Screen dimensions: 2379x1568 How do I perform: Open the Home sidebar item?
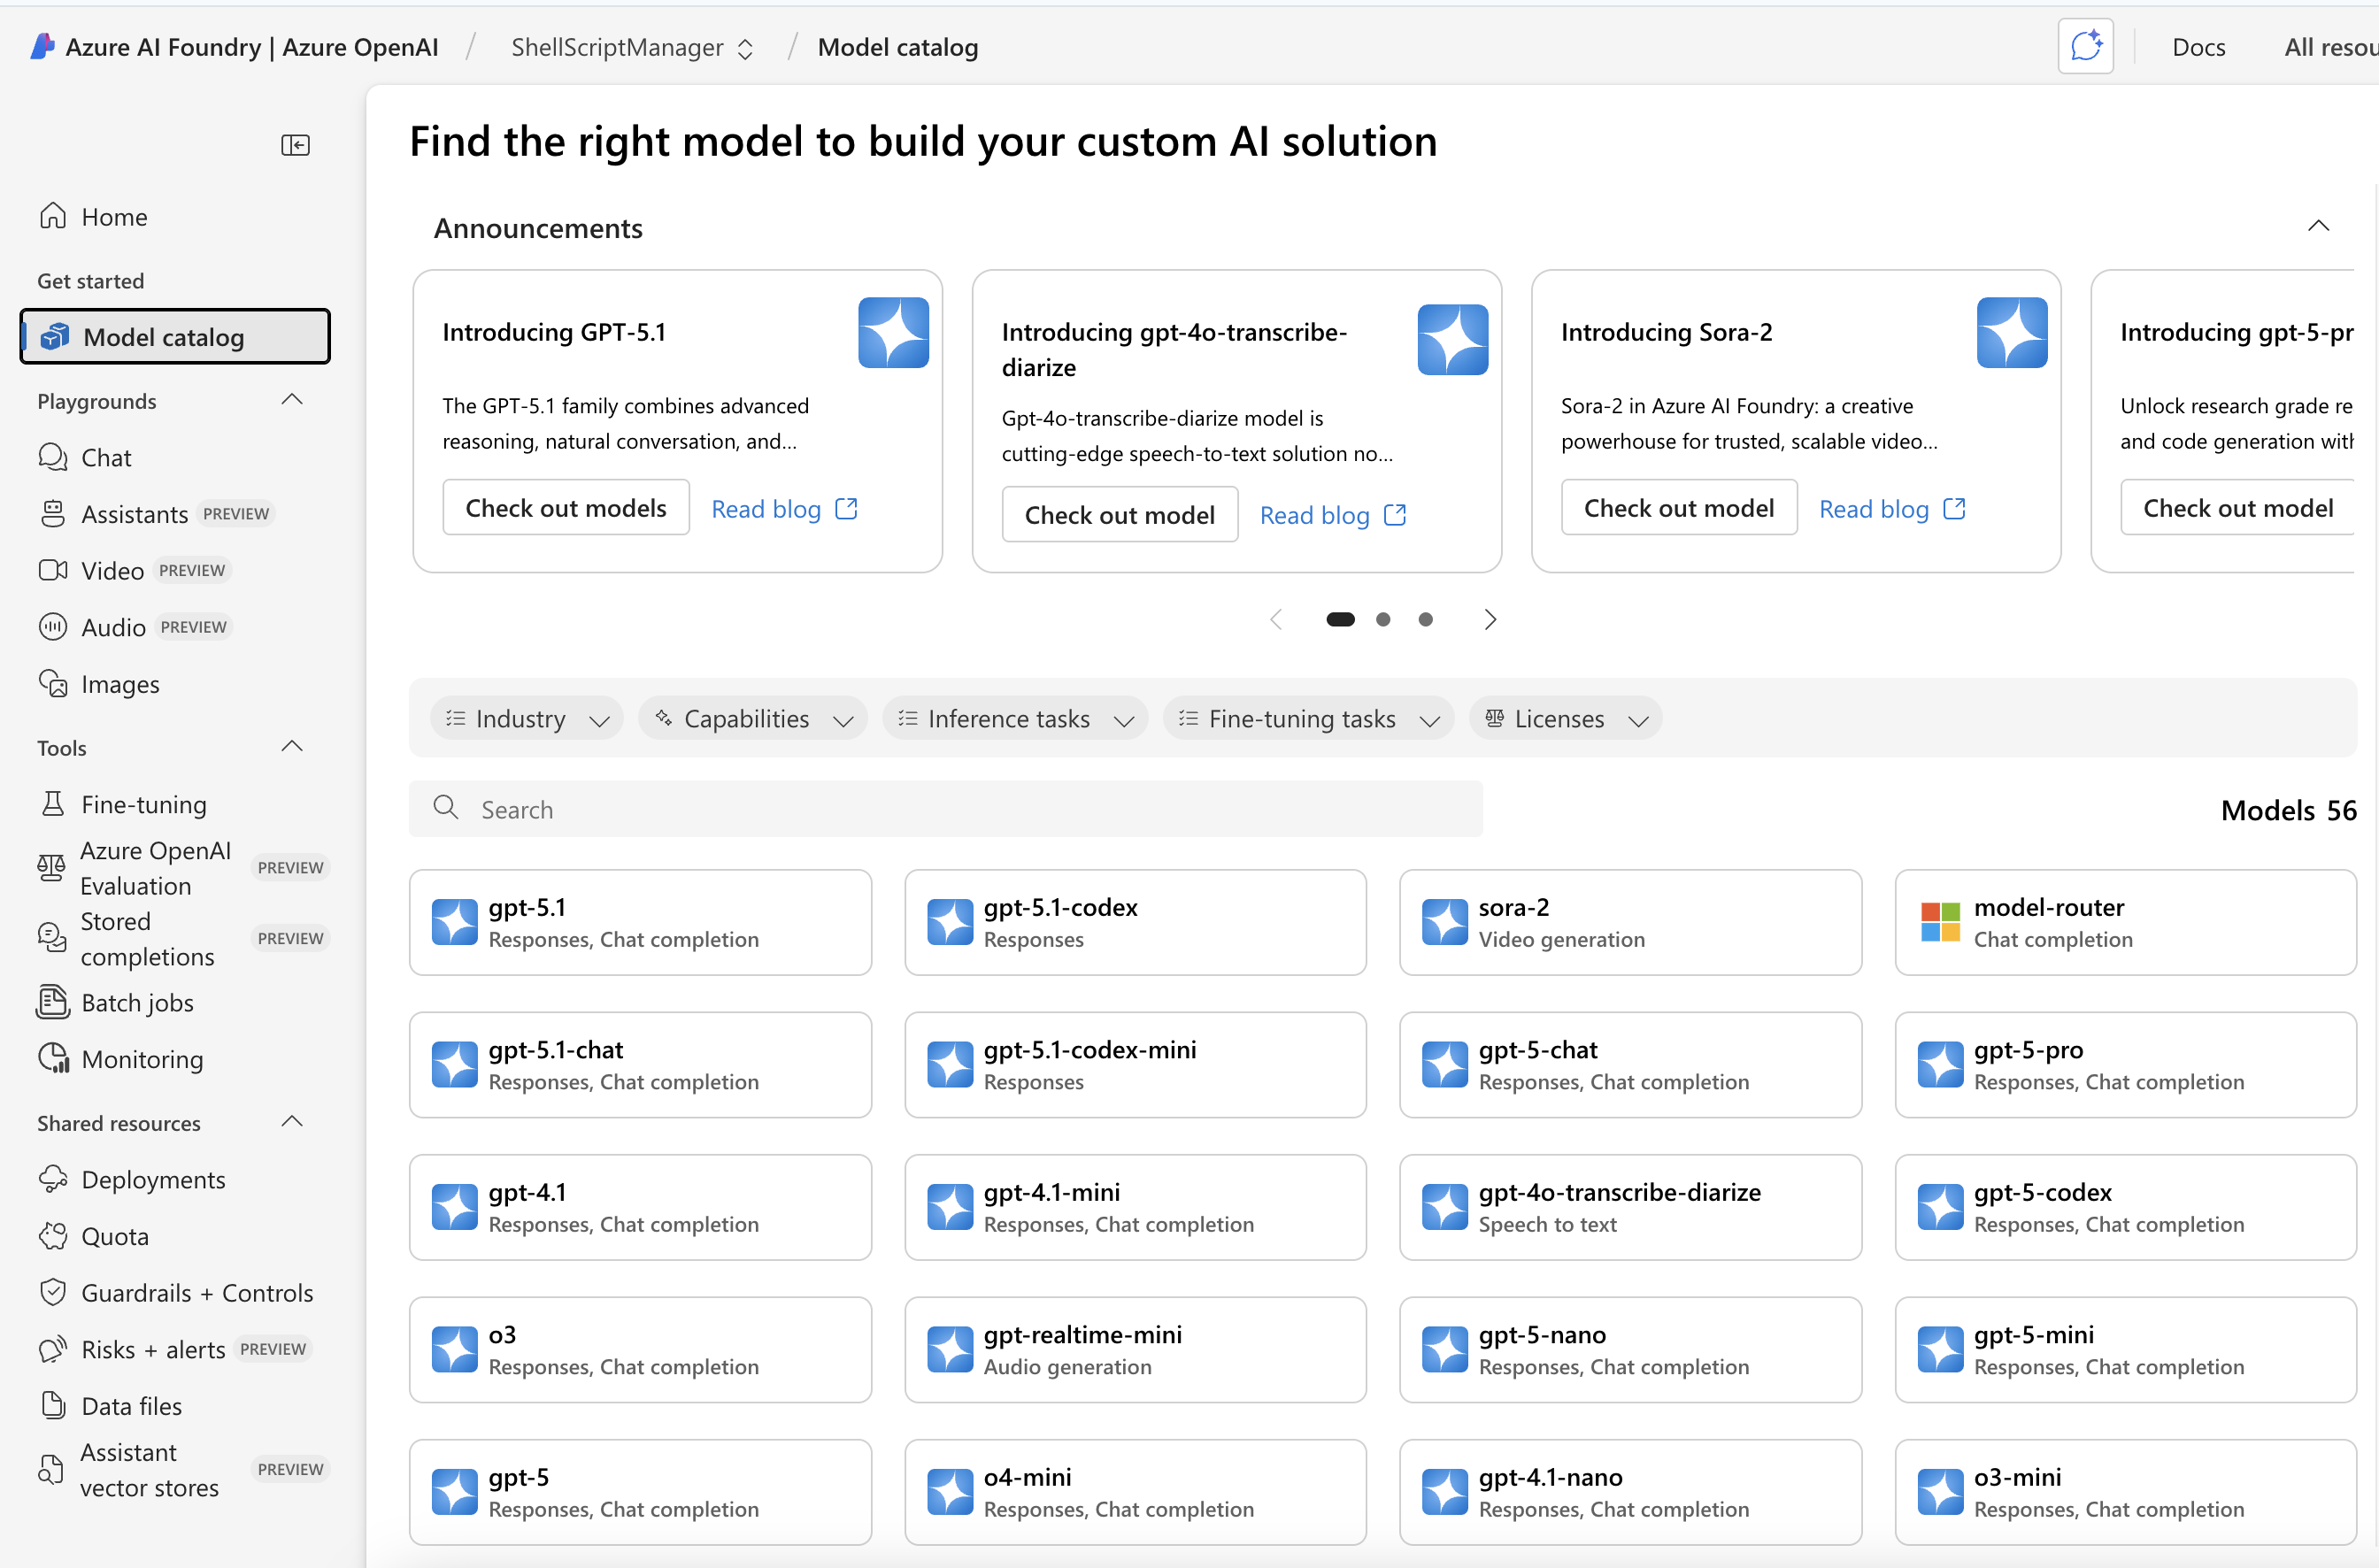point(114,217)
